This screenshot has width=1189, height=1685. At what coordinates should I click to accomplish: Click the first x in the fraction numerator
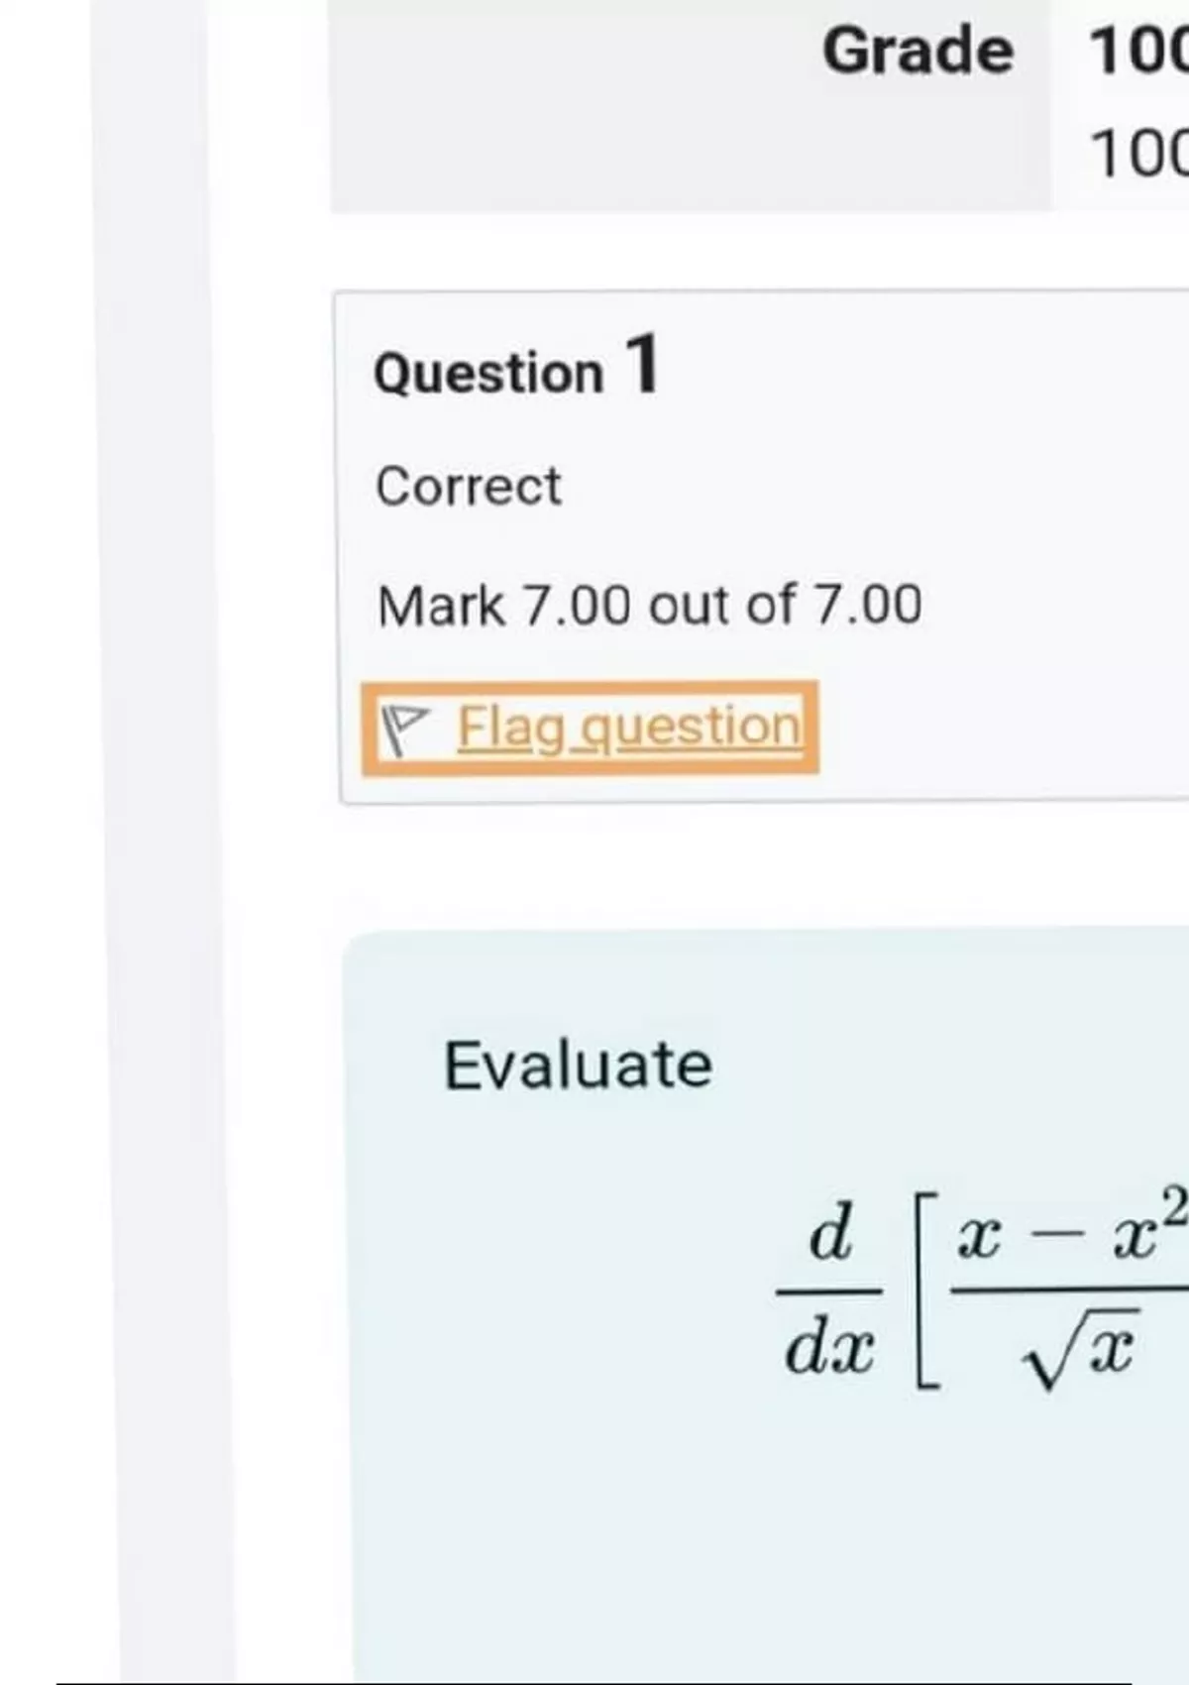(x=979, y=1239)
